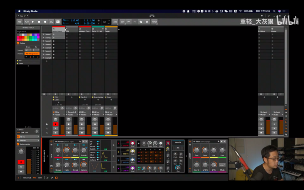Click the redo arrow in the toolbar
This screenshot has width=304, height=190.
[135, 22]
